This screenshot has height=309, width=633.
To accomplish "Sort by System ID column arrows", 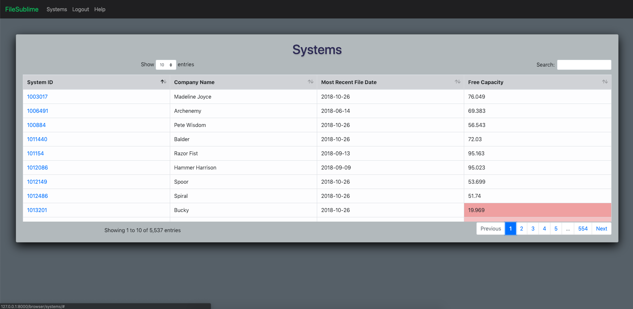I will coord(164,82).
